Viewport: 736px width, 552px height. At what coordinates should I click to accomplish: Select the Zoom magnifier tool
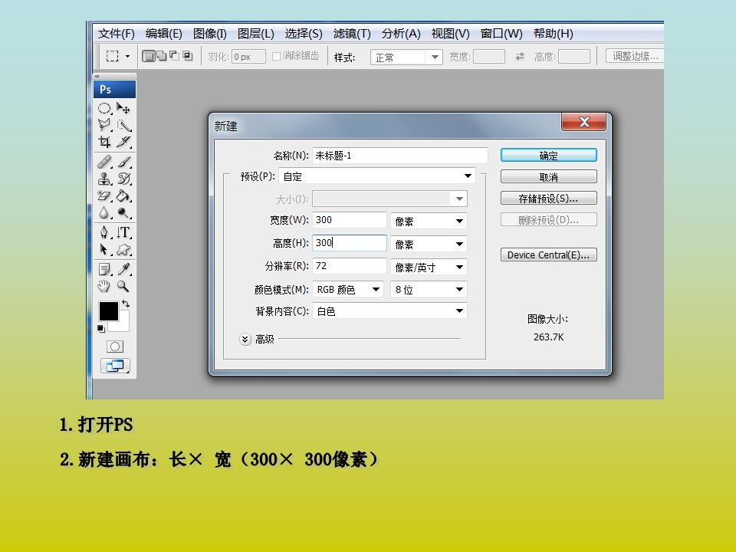pos(123,287)
